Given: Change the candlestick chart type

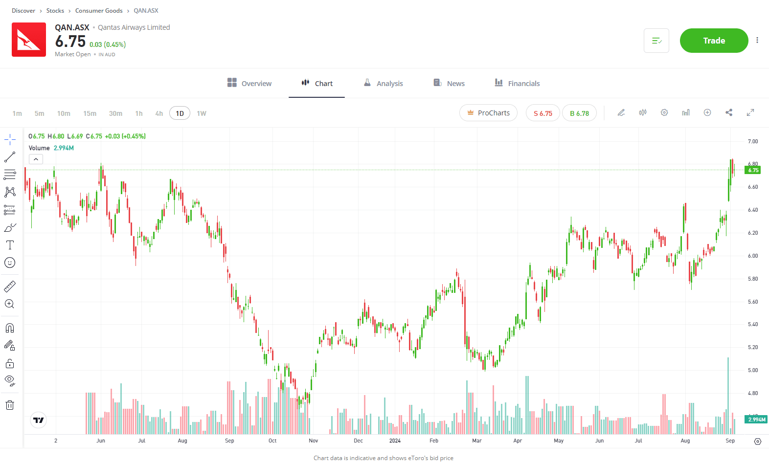Looking at the screenshot, I should click(x=643, y=112).
